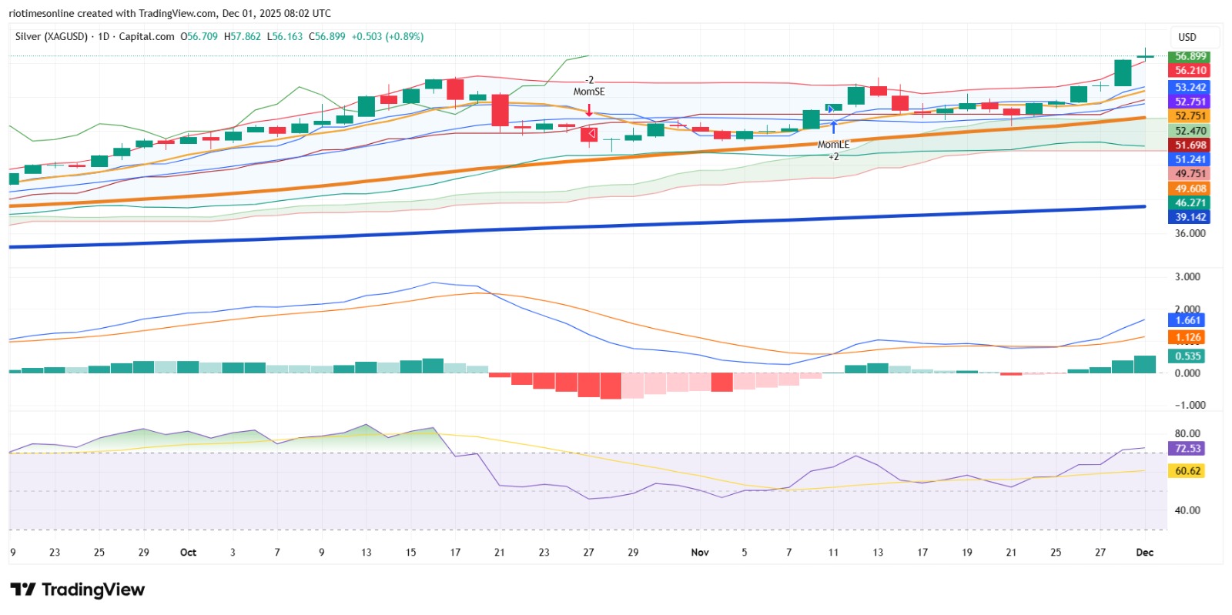
Task: Click the close value C56.899
Action: point(327,36)
